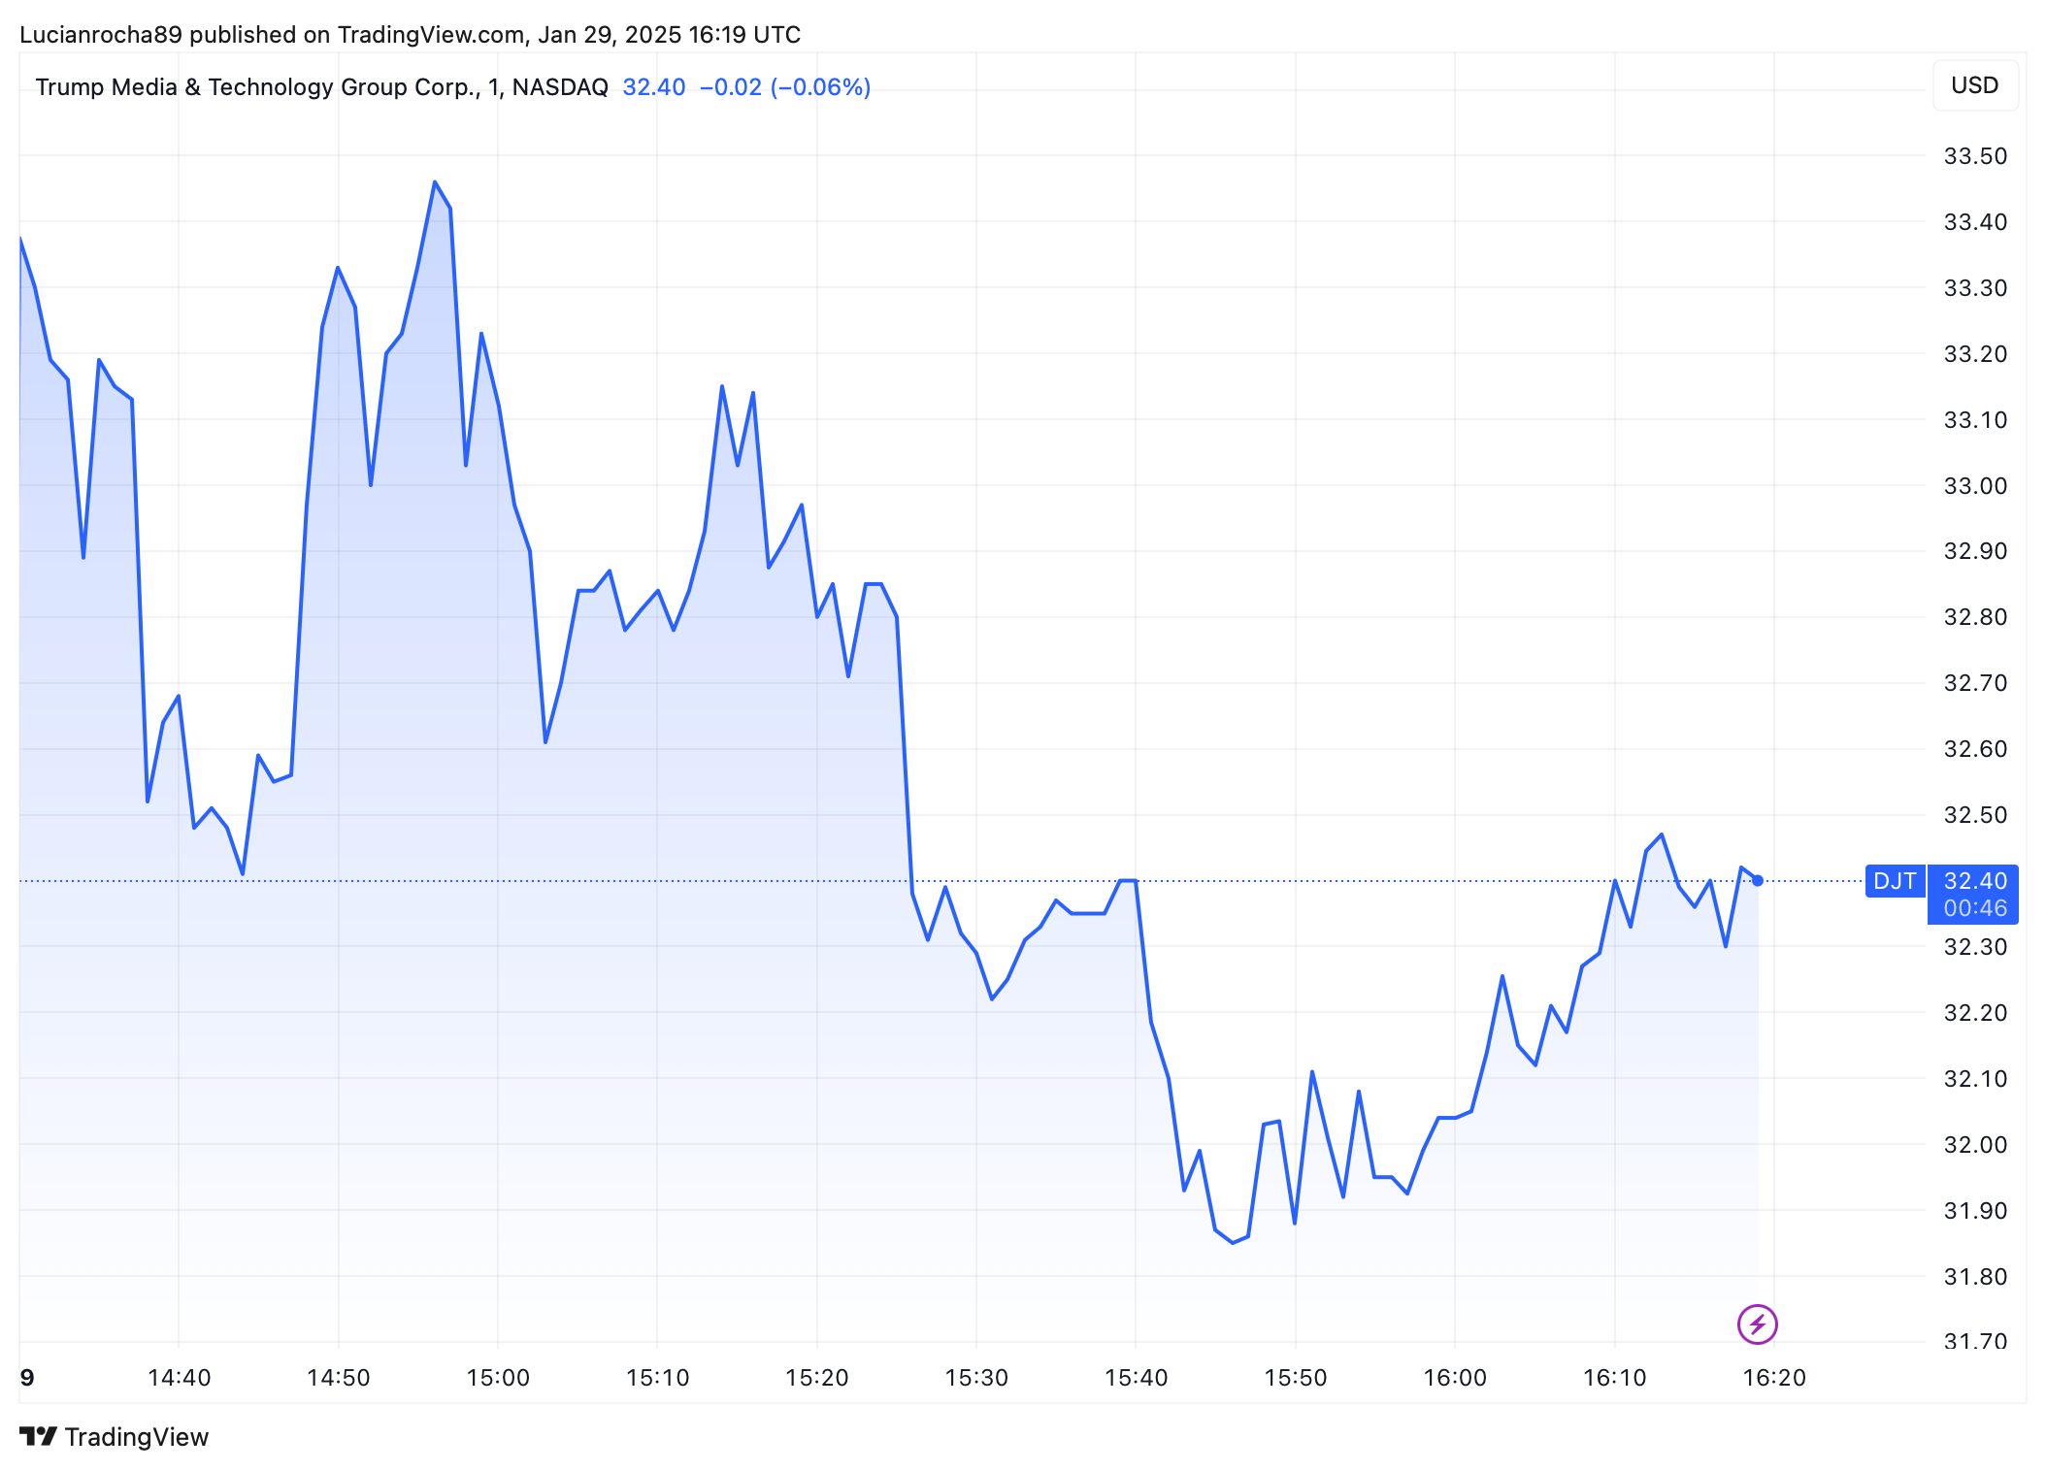2046x1471 pixels.
Task: Click the 33.20 price axis label
Action: point(1975,354)
